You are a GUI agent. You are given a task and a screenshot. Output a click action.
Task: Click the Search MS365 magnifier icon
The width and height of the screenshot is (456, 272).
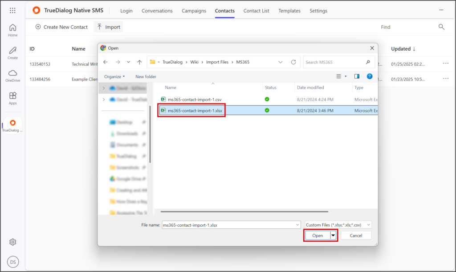click(368, 62)
